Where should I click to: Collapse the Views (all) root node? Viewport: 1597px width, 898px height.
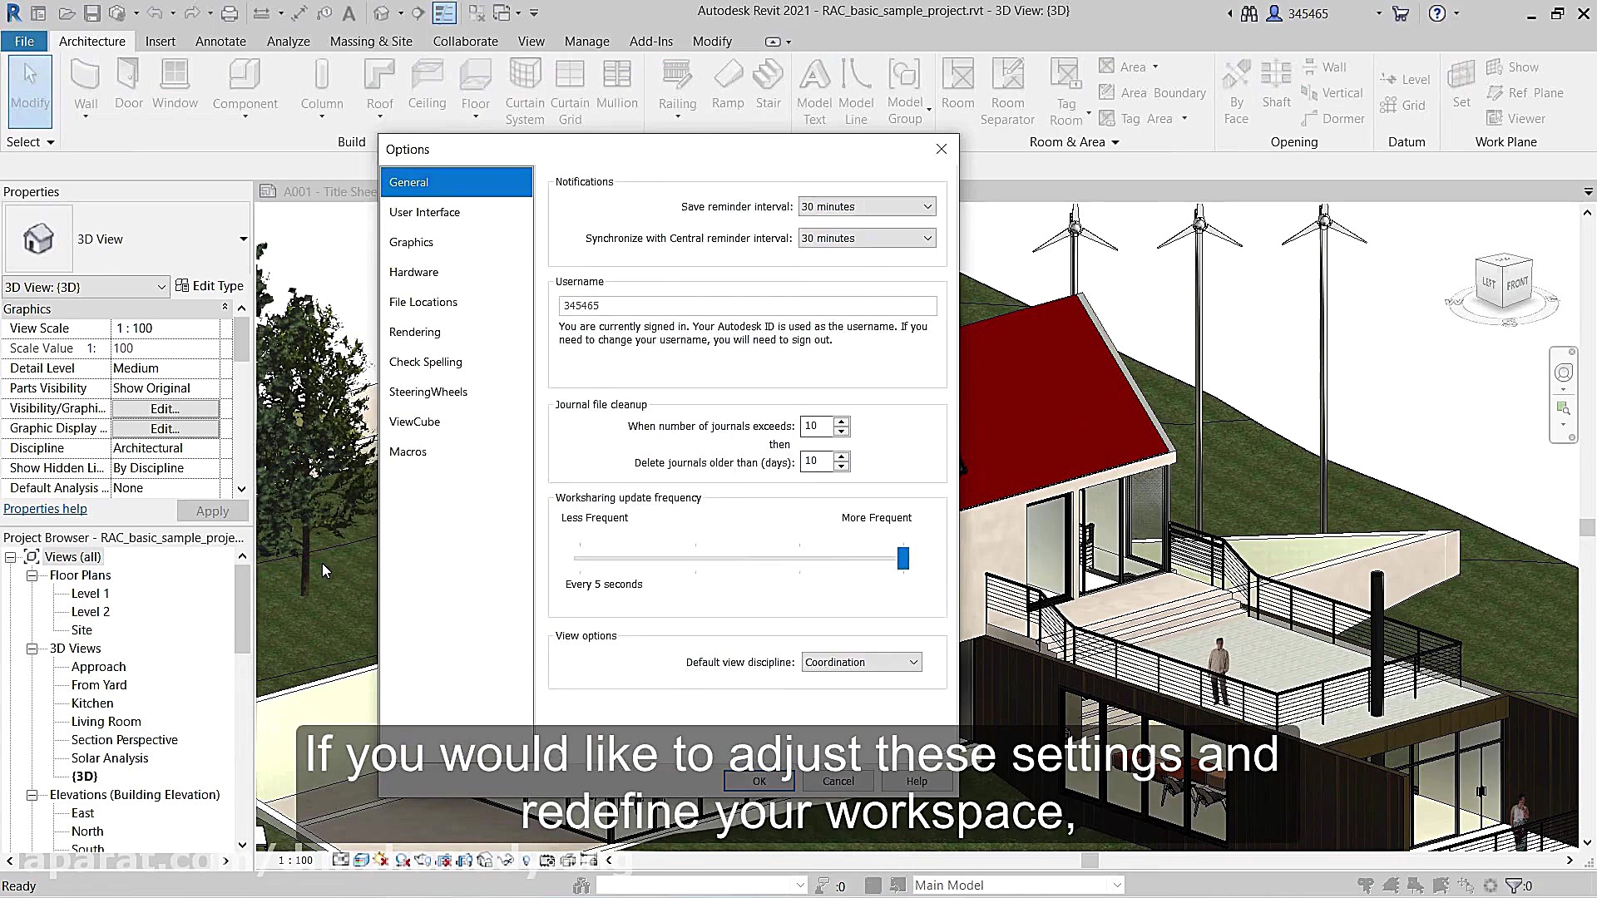pyautogui.click(x=11, y=557)
